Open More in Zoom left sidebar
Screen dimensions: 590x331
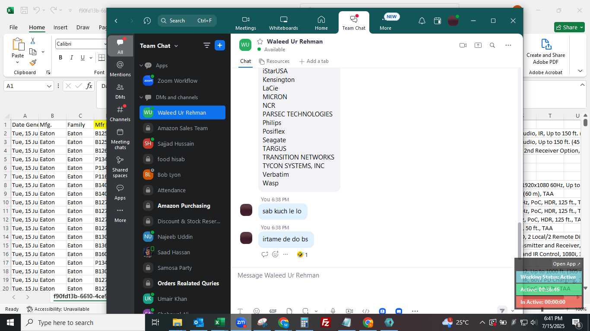[120, 215]
